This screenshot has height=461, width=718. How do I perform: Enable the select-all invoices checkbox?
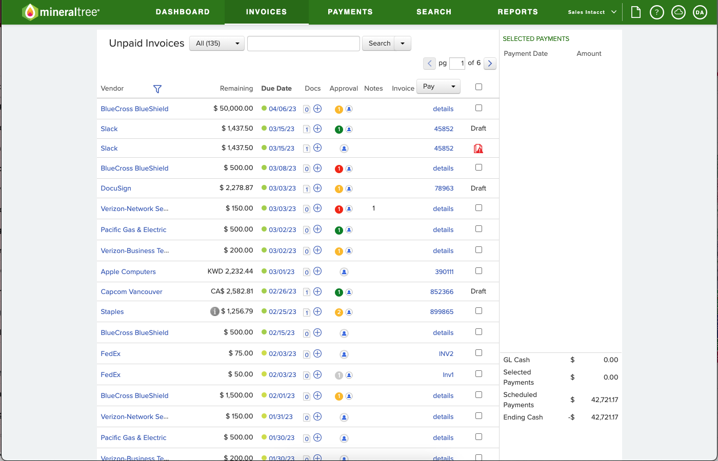(478, 87)
